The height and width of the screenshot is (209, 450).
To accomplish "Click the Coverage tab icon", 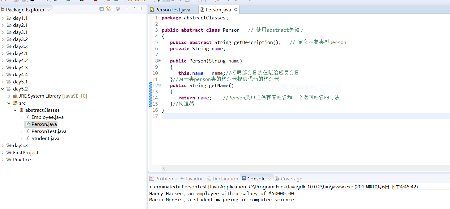I will (277, 179).
